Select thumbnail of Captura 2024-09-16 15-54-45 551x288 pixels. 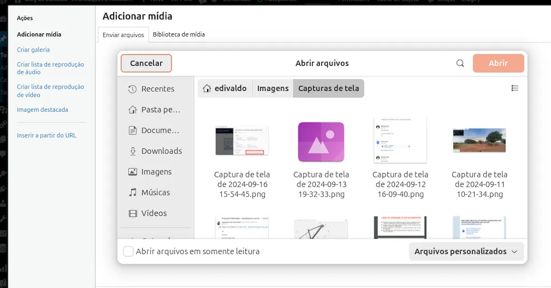coord(242,141)
